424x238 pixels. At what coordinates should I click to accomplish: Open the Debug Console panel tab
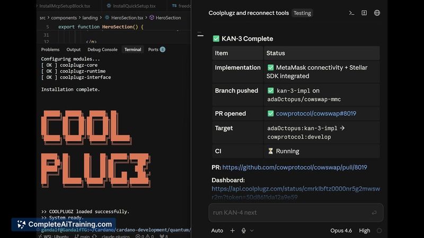click(102, 49)
